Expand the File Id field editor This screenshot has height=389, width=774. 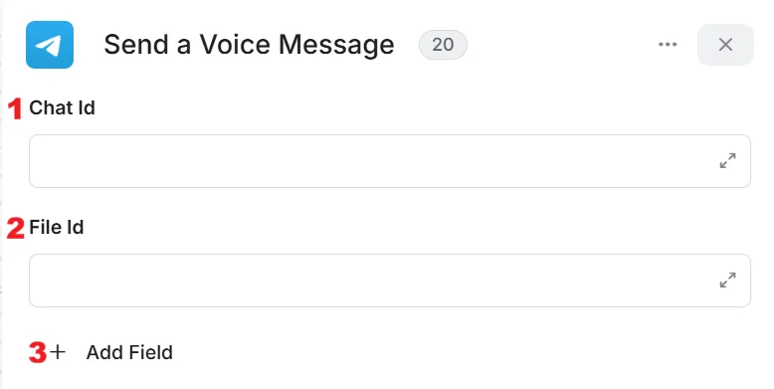[727, 280]
